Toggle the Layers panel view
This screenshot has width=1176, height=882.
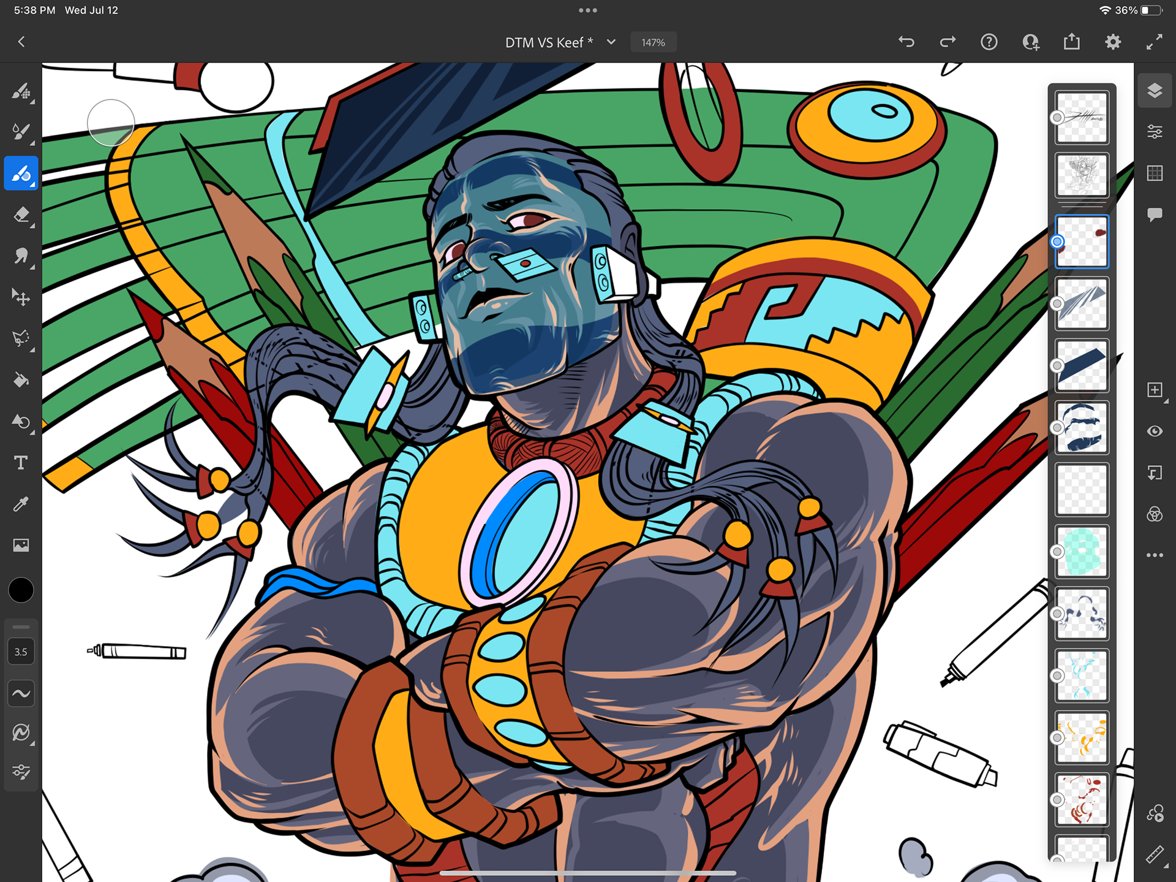pos(1155,91)
